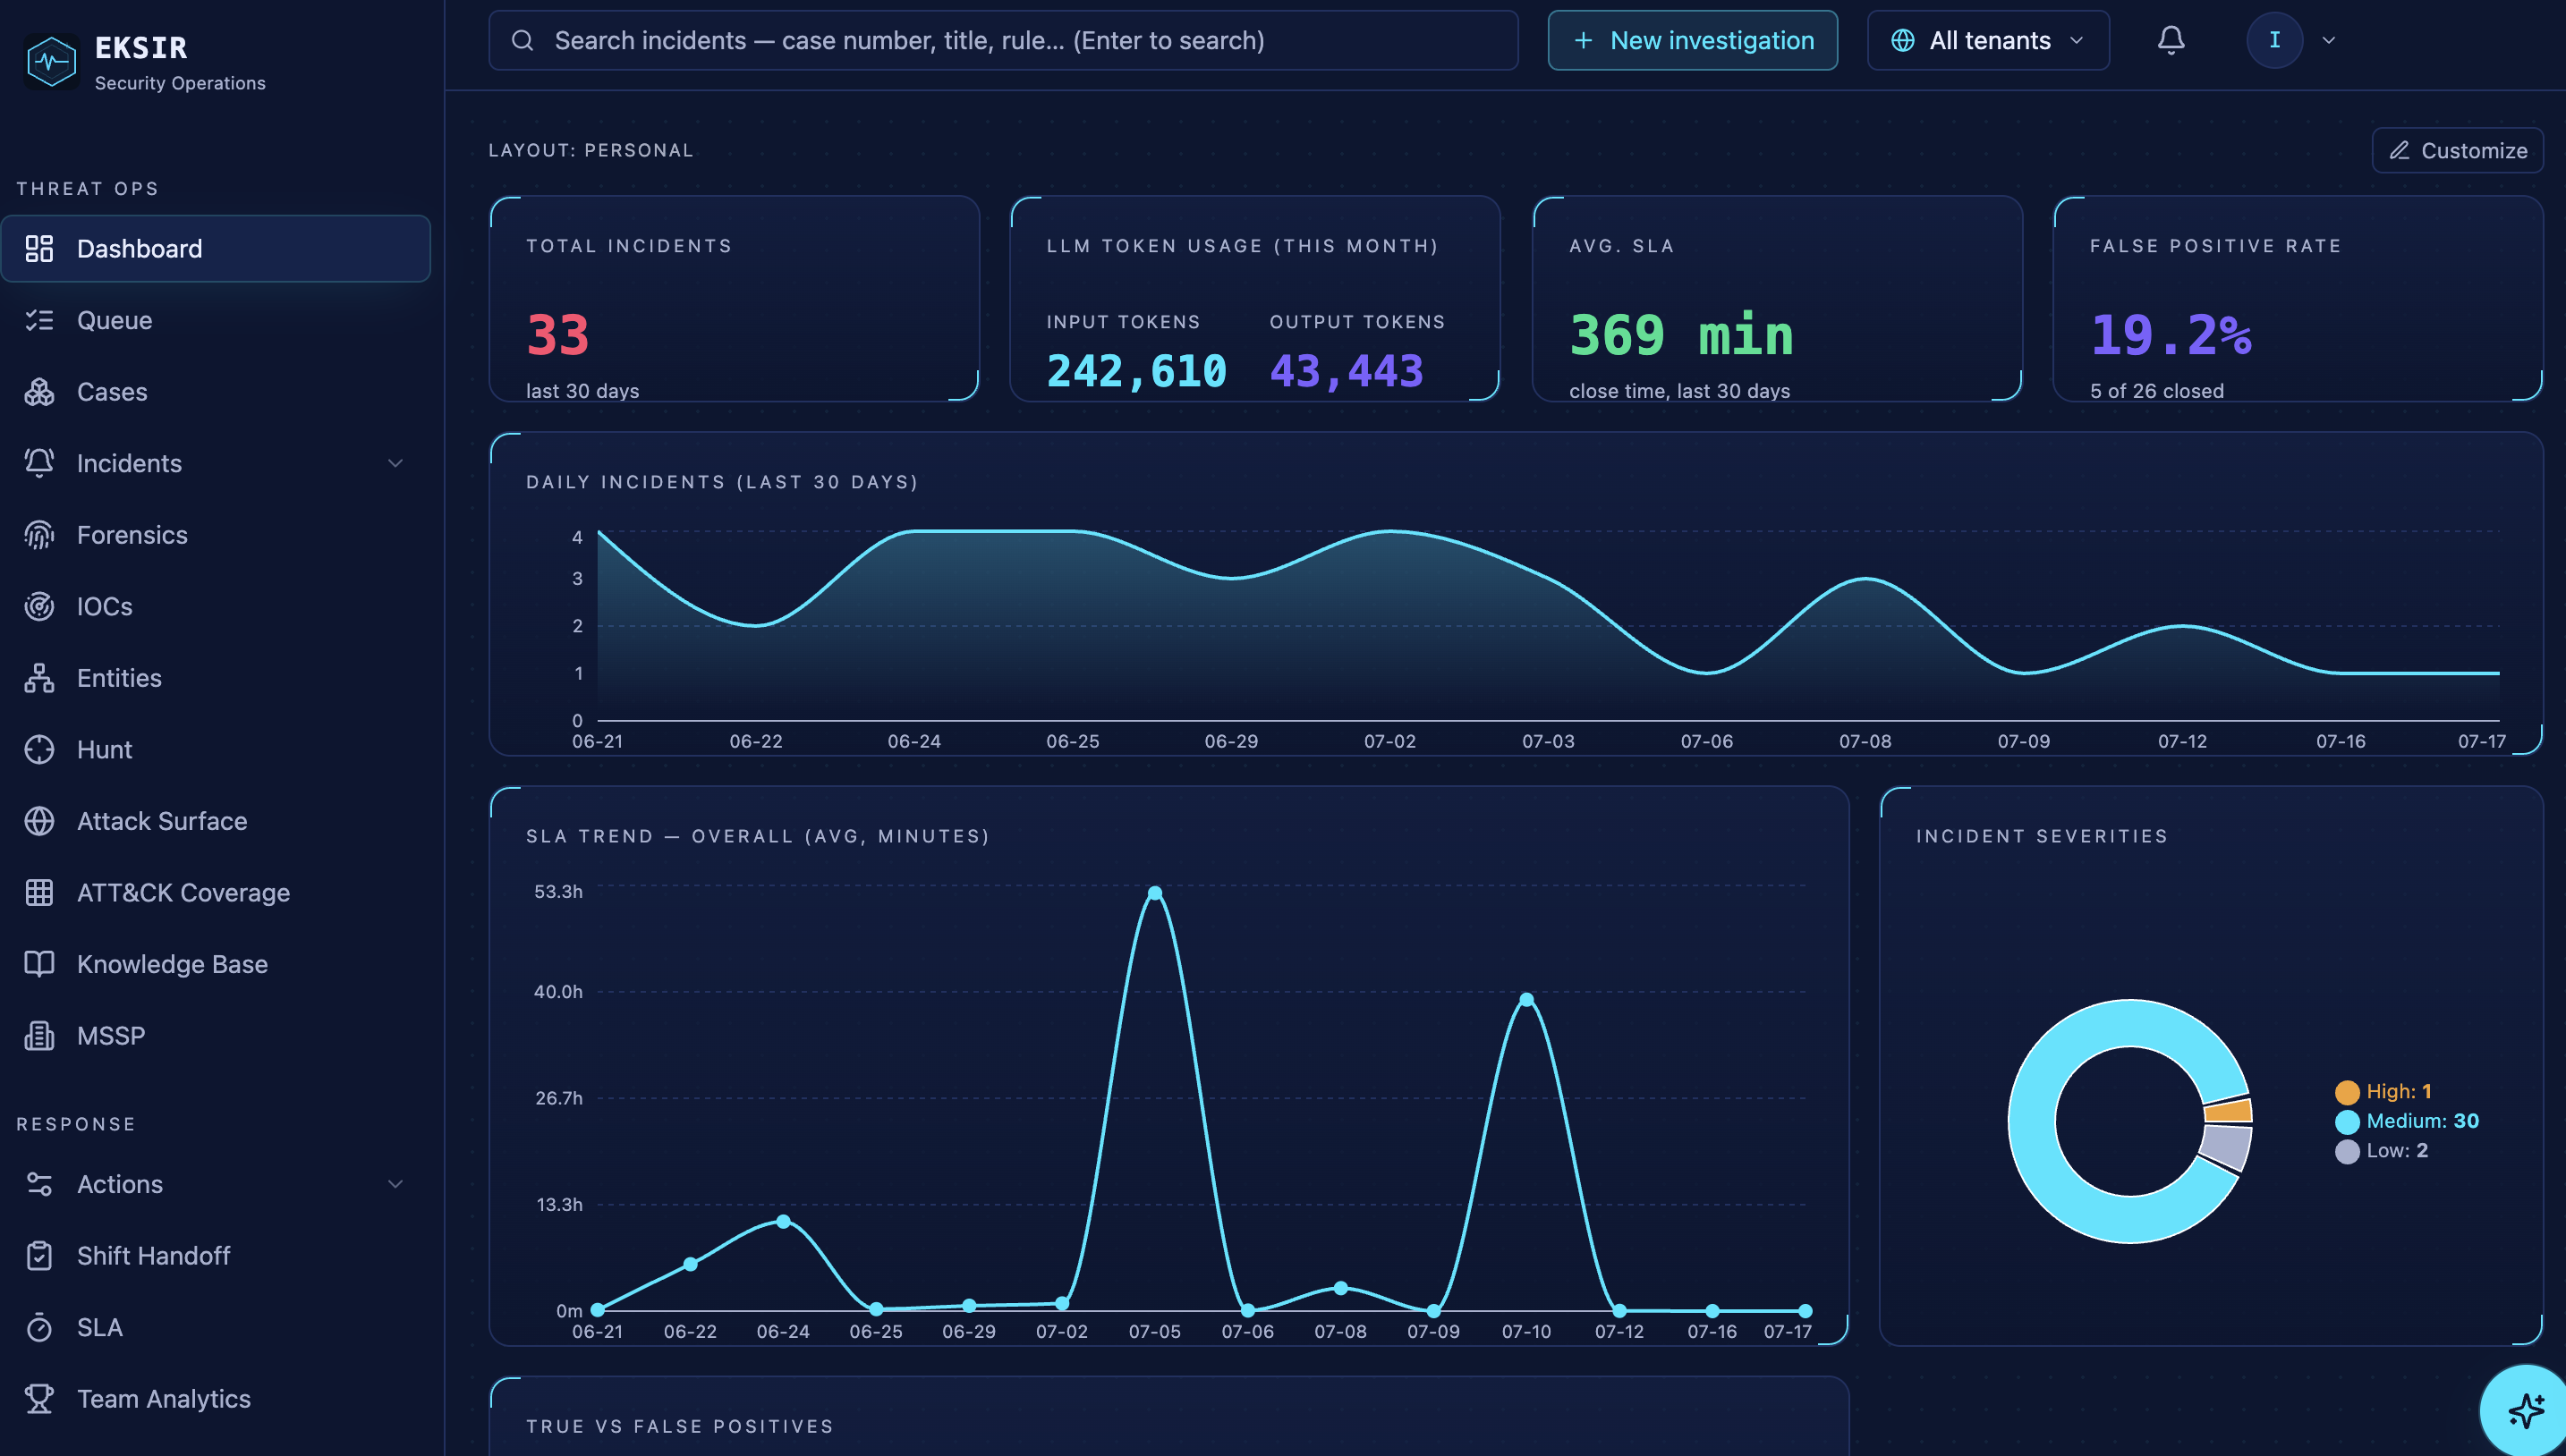Open the SLA stopwatch icon
The height and width of the screenshot is (1456, 2566).
click(x=39, y=1328)
